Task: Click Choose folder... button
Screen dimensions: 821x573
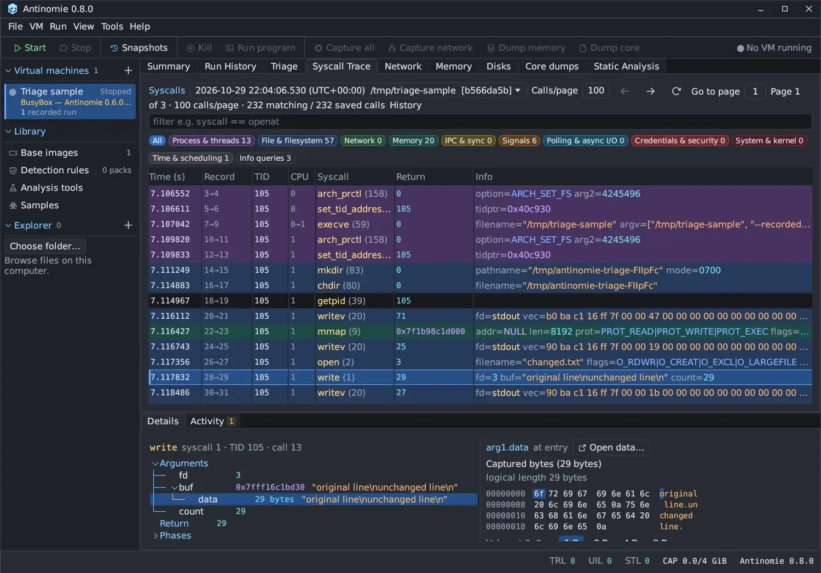Action: (45, 246)
